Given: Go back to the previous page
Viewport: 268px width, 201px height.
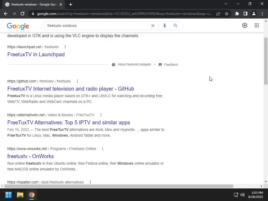Looking at the screenshot, I should click(6, 14).
